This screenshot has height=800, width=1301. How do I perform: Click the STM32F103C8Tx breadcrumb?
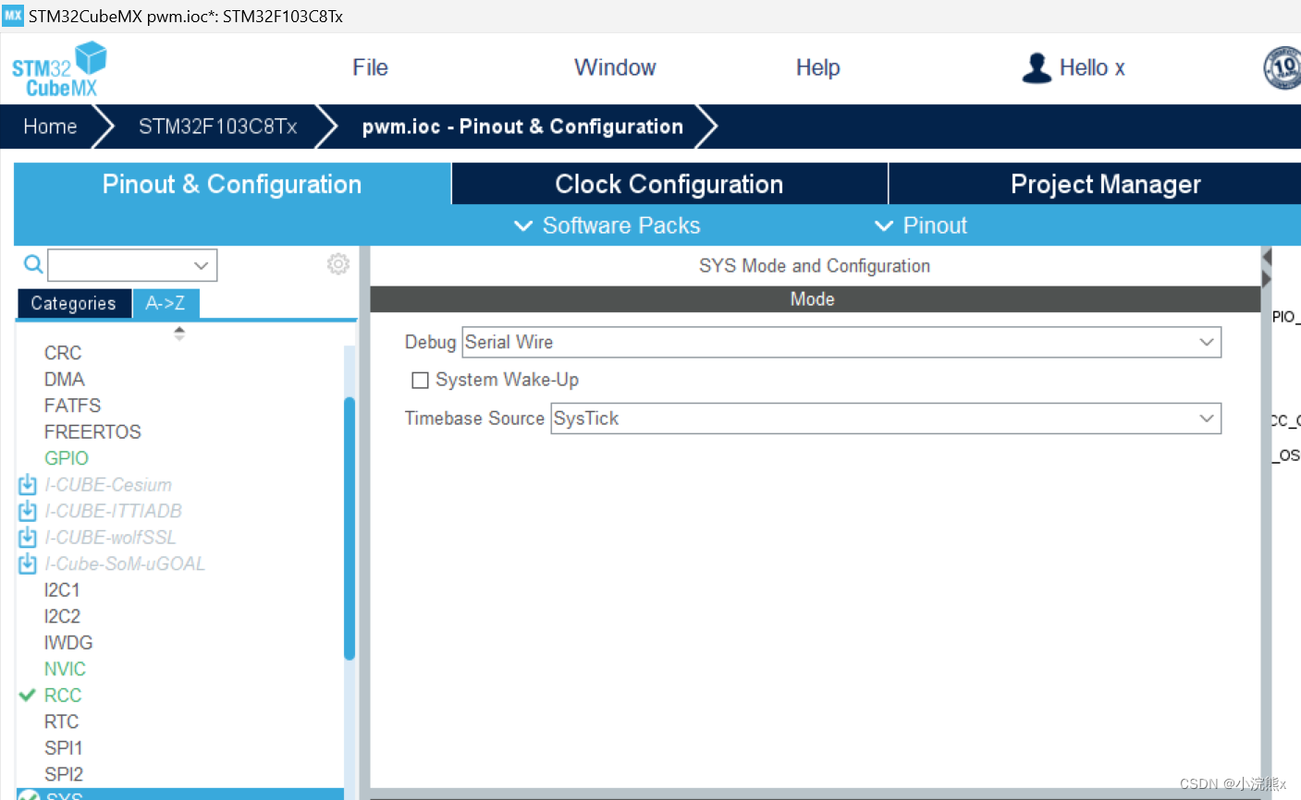click(218, 127)
